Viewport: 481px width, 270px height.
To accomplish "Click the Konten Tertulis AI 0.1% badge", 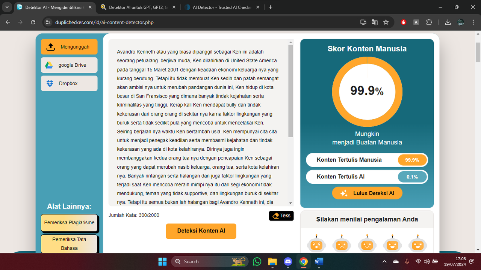I will [x=412, y=177].
